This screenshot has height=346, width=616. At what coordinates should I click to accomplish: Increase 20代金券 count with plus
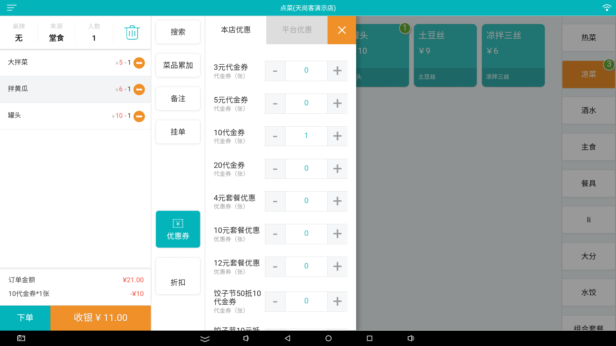tap(337, 169)
